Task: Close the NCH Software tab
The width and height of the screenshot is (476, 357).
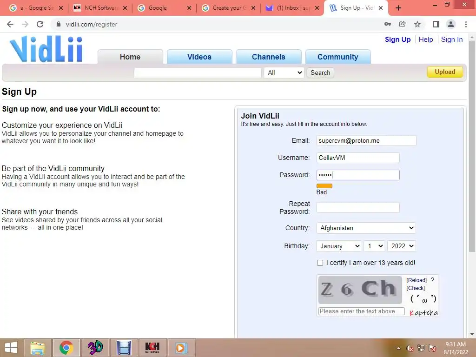Action: [125, 8]
